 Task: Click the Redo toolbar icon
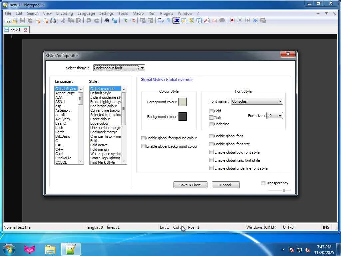[96, 20]
